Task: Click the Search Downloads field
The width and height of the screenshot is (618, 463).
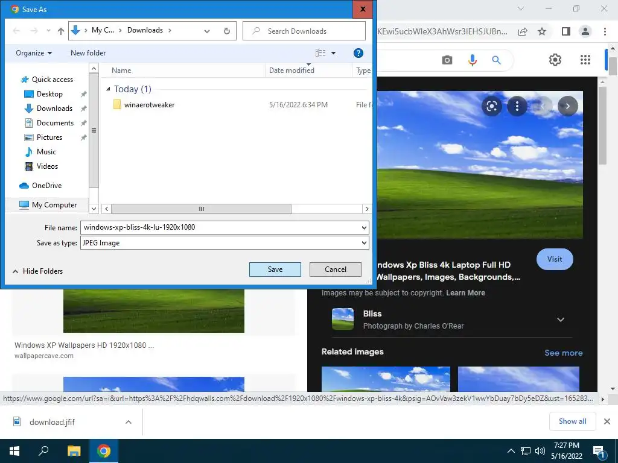Action: click(x=304, y=31)
